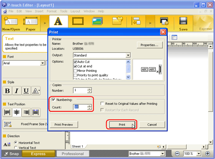Zoom out with minus icon

coord(177,154)
